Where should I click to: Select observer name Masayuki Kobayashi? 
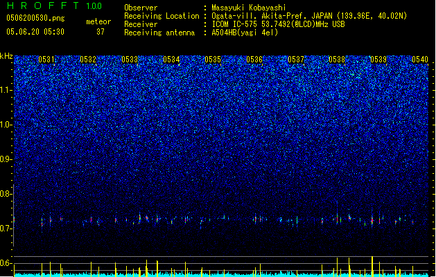pos(249,8)
